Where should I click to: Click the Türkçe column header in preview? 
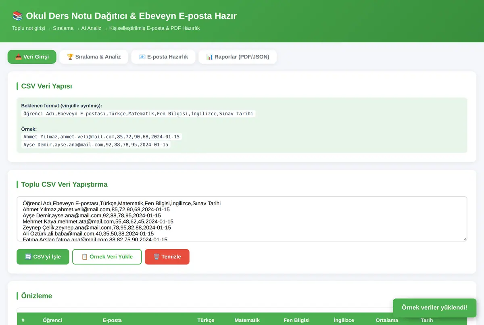coord(206,320)
